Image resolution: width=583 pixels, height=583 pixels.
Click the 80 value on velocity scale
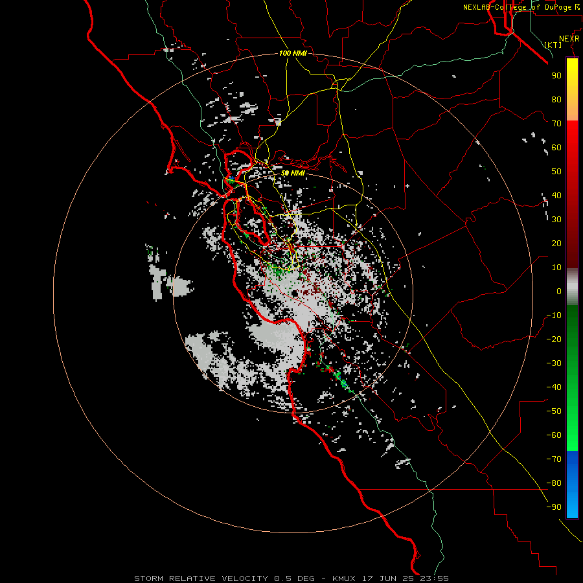[556, 100]
